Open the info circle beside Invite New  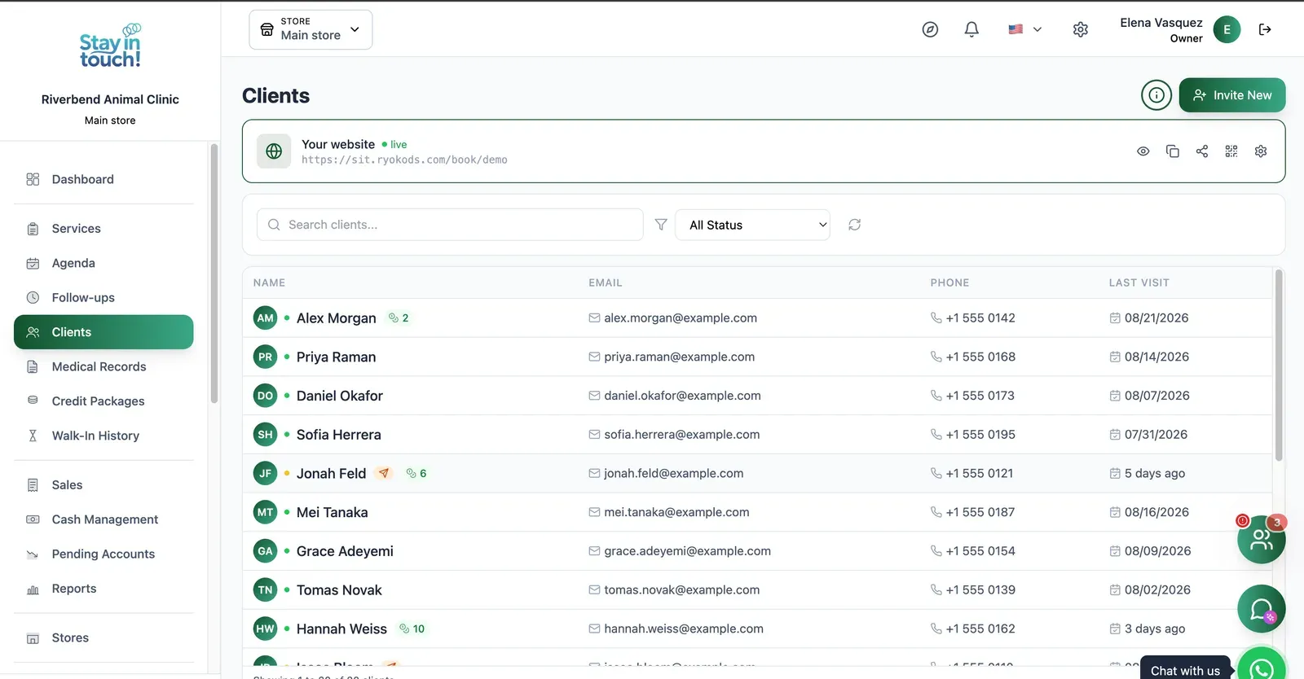(x=1156, y=95)
